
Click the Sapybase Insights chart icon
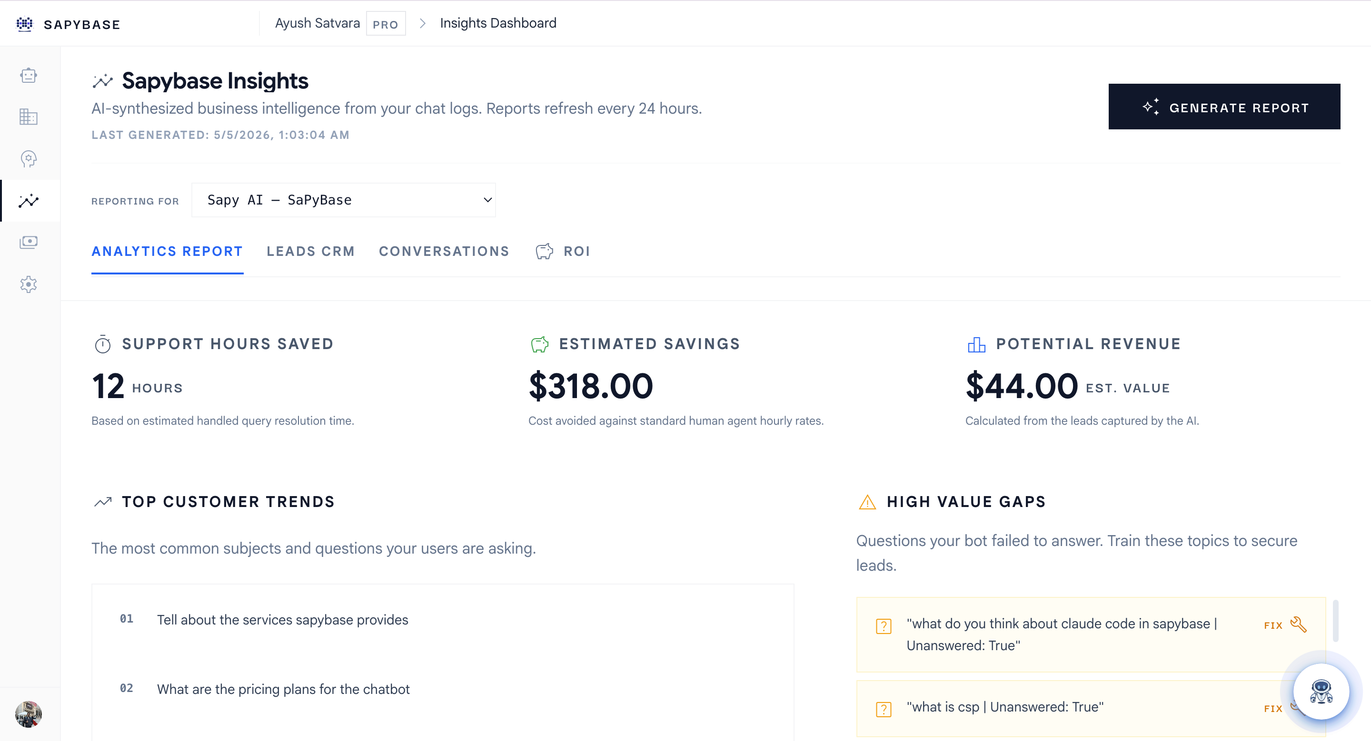click(x=103, y=81)
